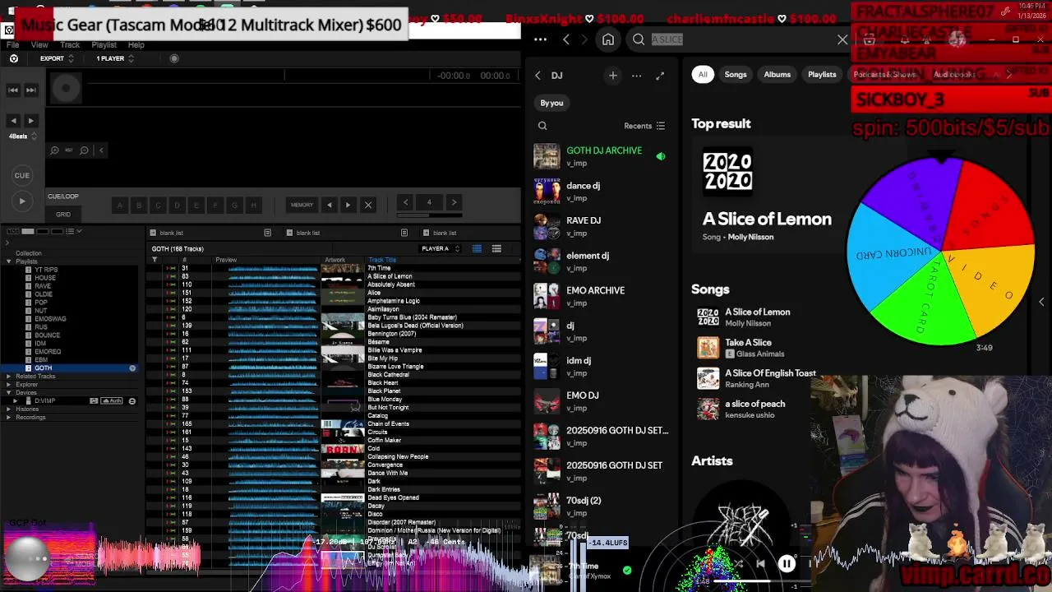The width and height of the screenshot is (1052, 592).
Task: Click the beat jump forward arrow above 4Beats
Action: coord(31,121)
